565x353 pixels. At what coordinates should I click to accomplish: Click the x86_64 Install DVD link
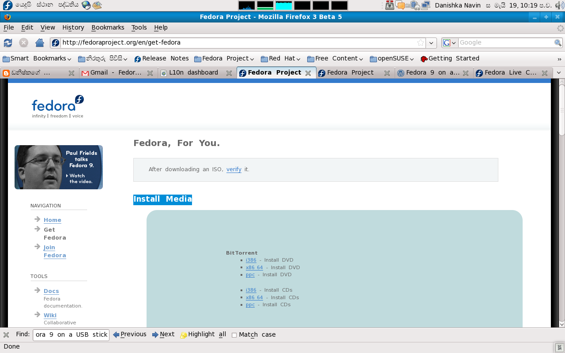pyautogui.click(x=254, y=268)
